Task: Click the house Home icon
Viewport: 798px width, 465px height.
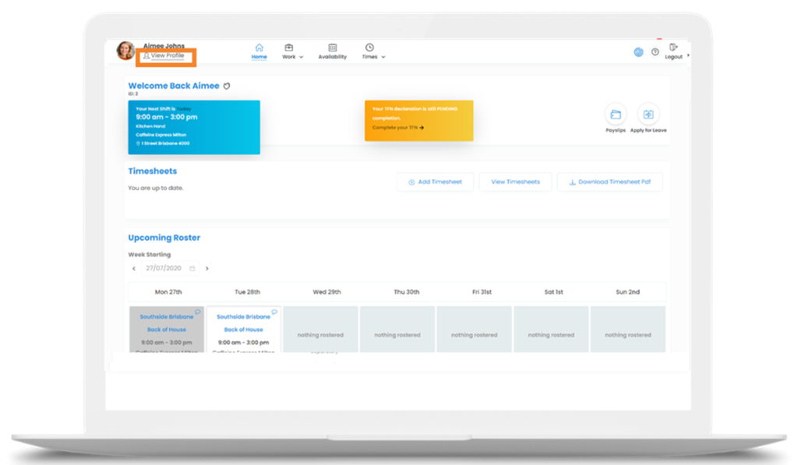Action: pos(259,48)
